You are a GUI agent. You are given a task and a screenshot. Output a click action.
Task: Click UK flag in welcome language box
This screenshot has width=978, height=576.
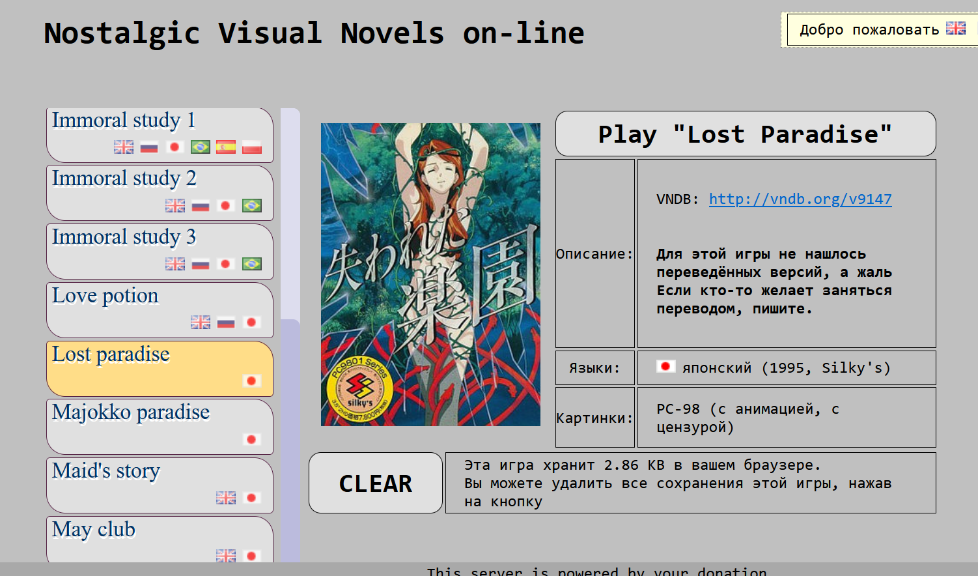point(956,28)
